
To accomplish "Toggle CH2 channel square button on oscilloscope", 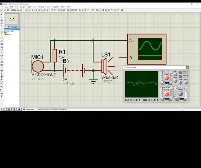I will (x=149, y=100).
